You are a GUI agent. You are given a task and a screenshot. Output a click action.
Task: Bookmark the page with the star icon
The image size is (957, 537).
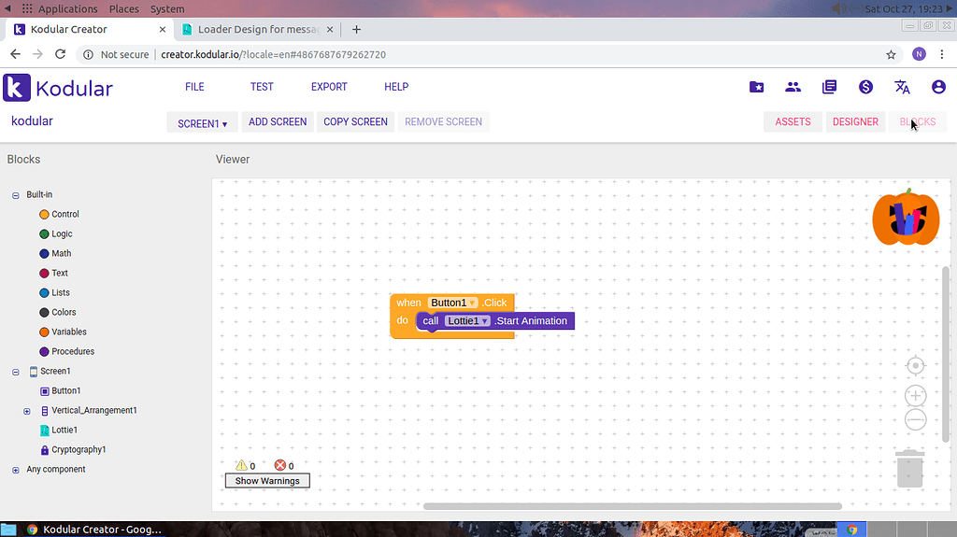[x=891, y=54]
